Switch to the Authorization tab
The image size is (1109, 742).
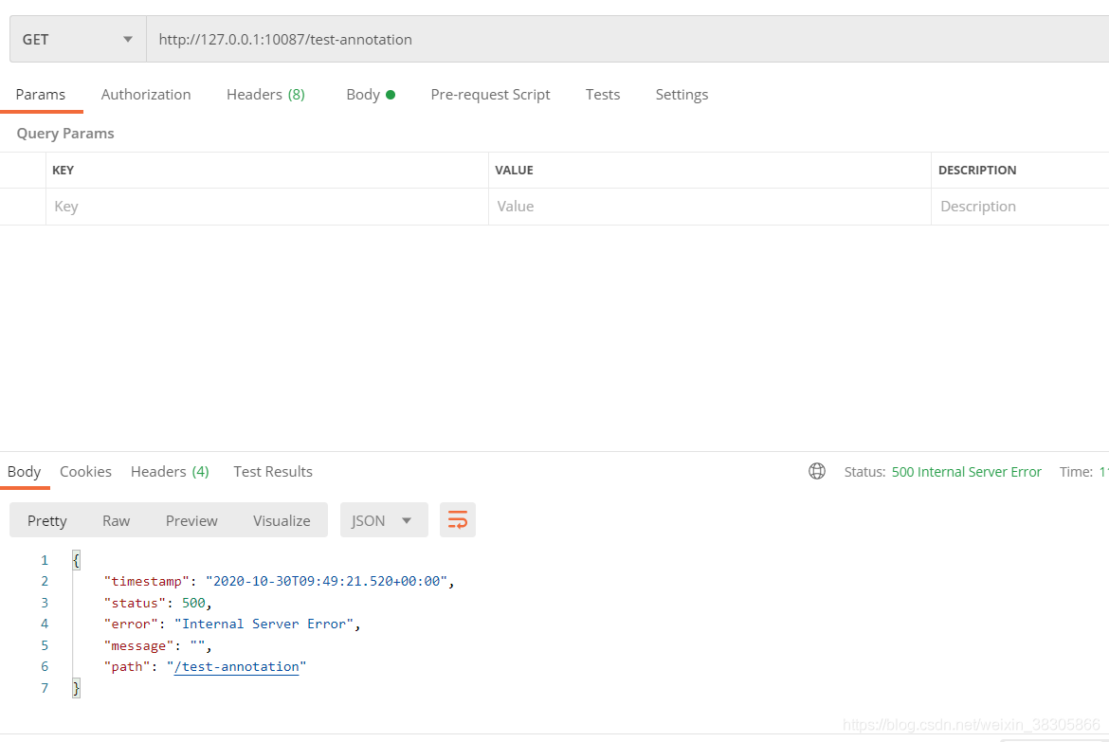(146, 95)
